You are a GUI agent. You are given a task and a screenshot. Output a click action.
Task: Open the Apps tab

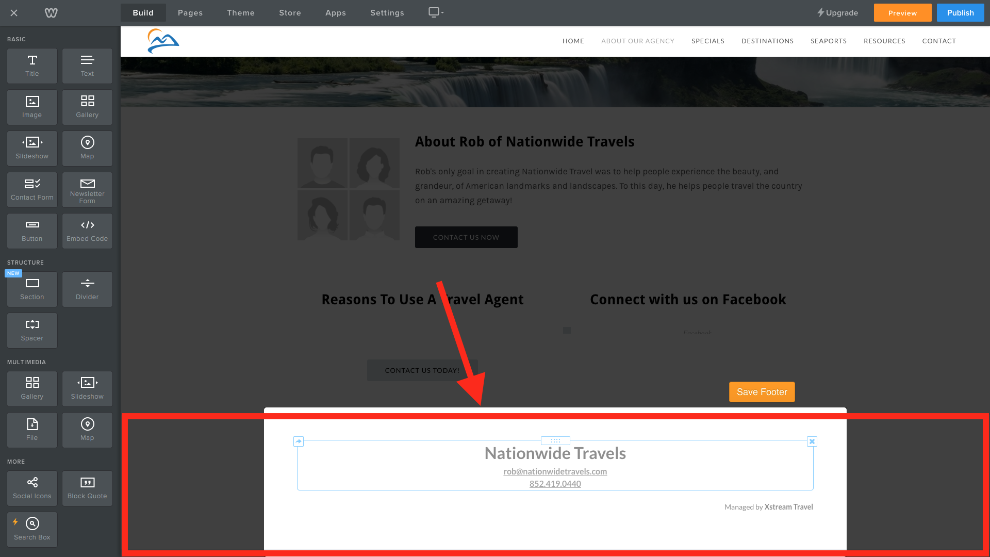pos(336,13)
